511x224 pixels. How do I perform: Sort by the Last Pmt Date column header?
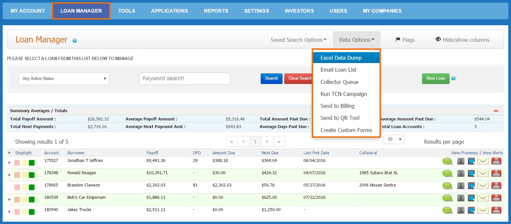pos(316,153)
